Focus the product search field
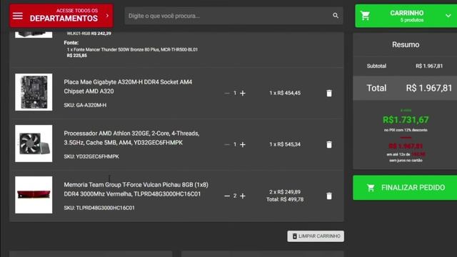The height and width of the screenshot is (257, 457). click(233, 16)
